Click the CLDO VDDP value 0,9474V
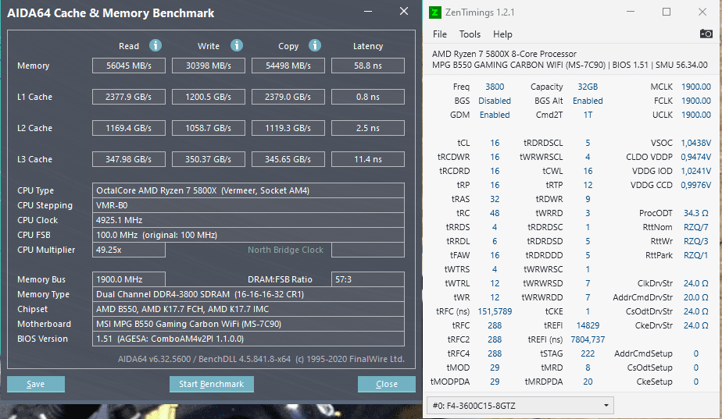 click(695, 157)
